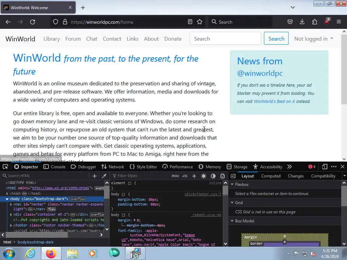Switch to the Computed side tab
Screen dimensions: 347x260
pyautogui.click(x=271, y=176)
